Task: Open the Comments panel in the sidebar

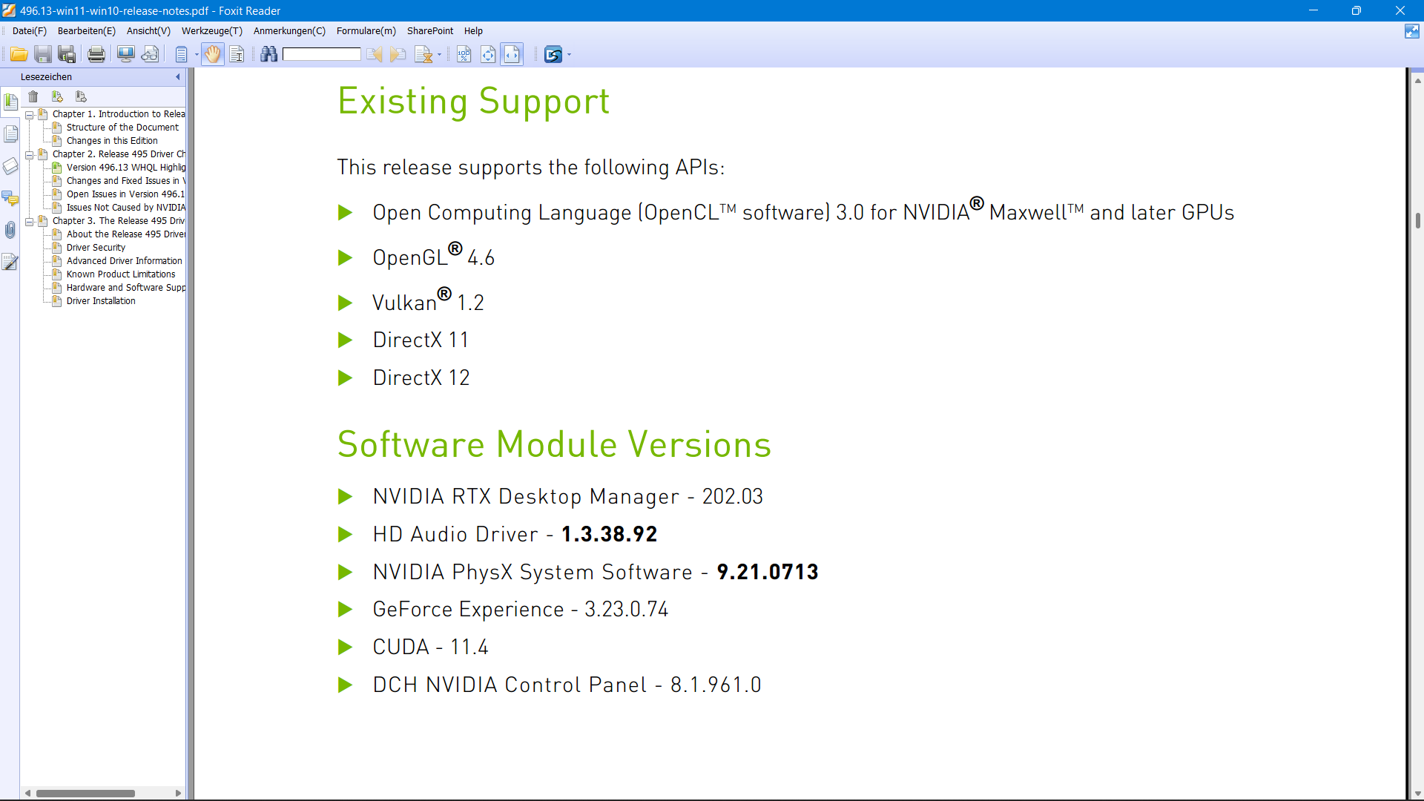Action: tap(10, 199)
